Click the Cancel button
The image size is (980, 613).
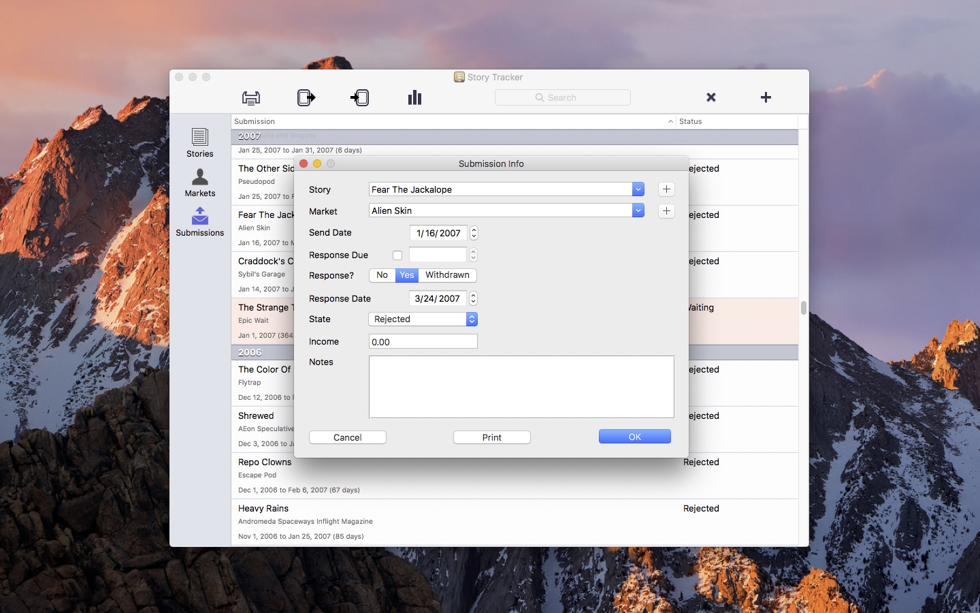pos(348,437)
